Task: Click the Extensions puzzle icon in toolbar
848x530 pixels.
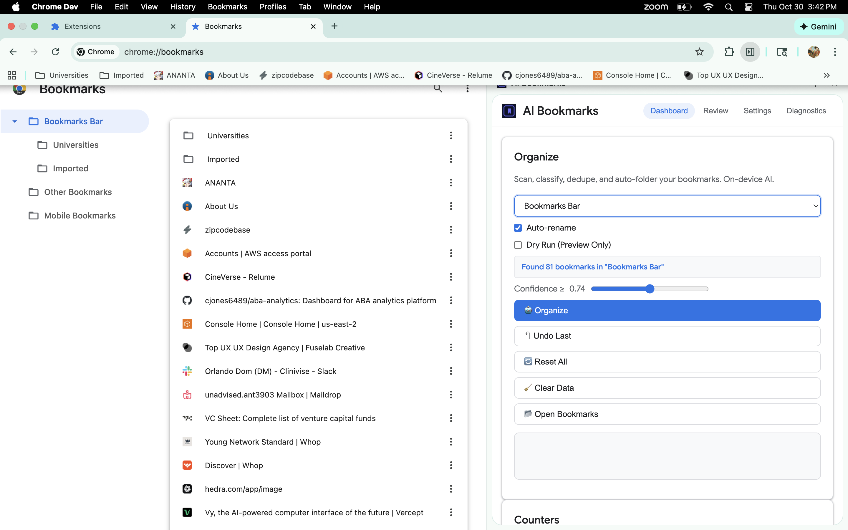Action: (729, 52)
